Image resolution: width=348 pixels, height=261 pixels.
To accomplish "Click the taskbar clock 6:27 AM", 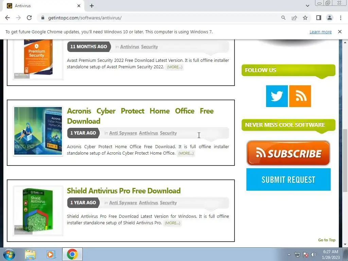I will pos(331,255).
